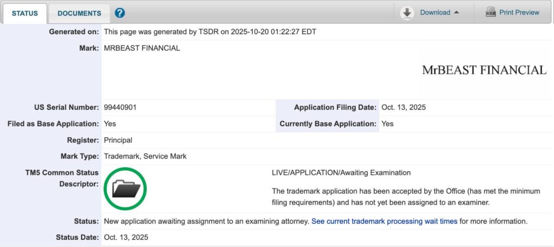
Task: Click the green-circled folder status icon
Action: point(126,188)
